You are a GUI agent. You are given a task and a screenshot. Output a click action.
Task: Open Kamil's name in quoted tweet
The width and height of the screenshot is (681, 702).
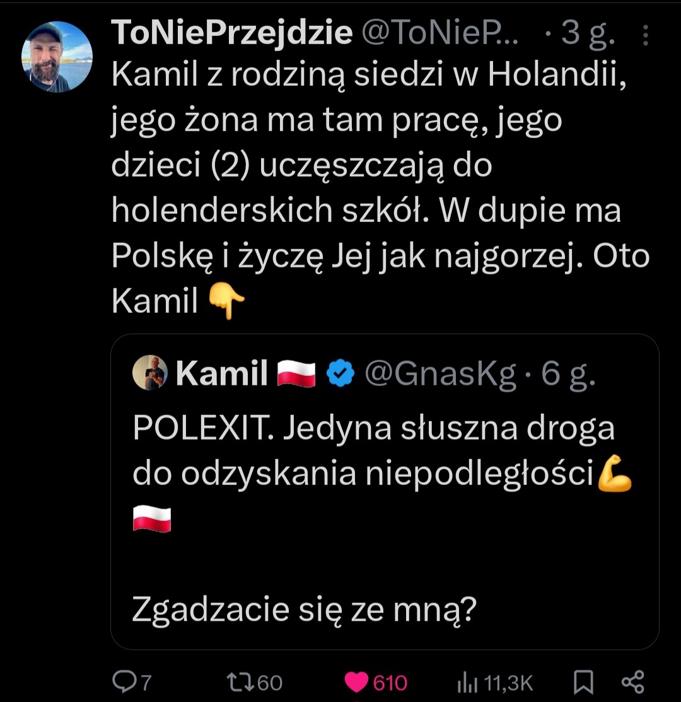222,373
